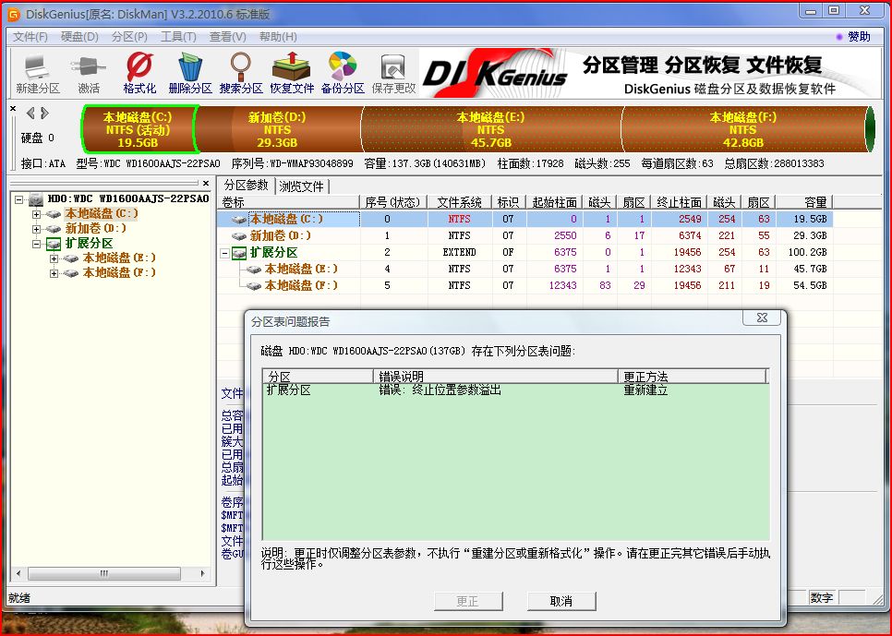Click the 卷标 column header
Viewport: 892px width, 636px height.
[x=289, y=202]
